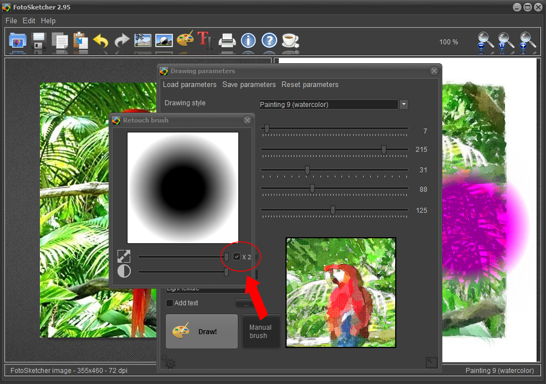Open the about info icon
Image resolution: width=546 pixels, height=384 pixels.
(248, 41)
